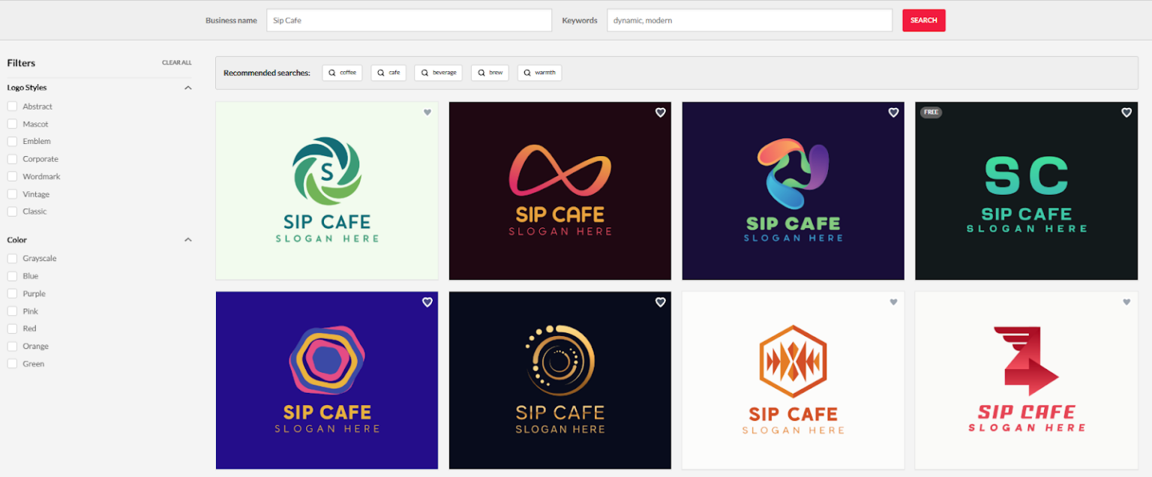Viewport: 1152px width, 477px height.
Task: Select the beverage recommended search
Action: click(438, 72)
